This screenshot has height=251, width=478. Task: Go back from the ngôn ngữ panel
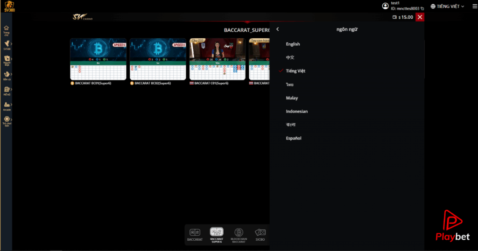[277, 29]
